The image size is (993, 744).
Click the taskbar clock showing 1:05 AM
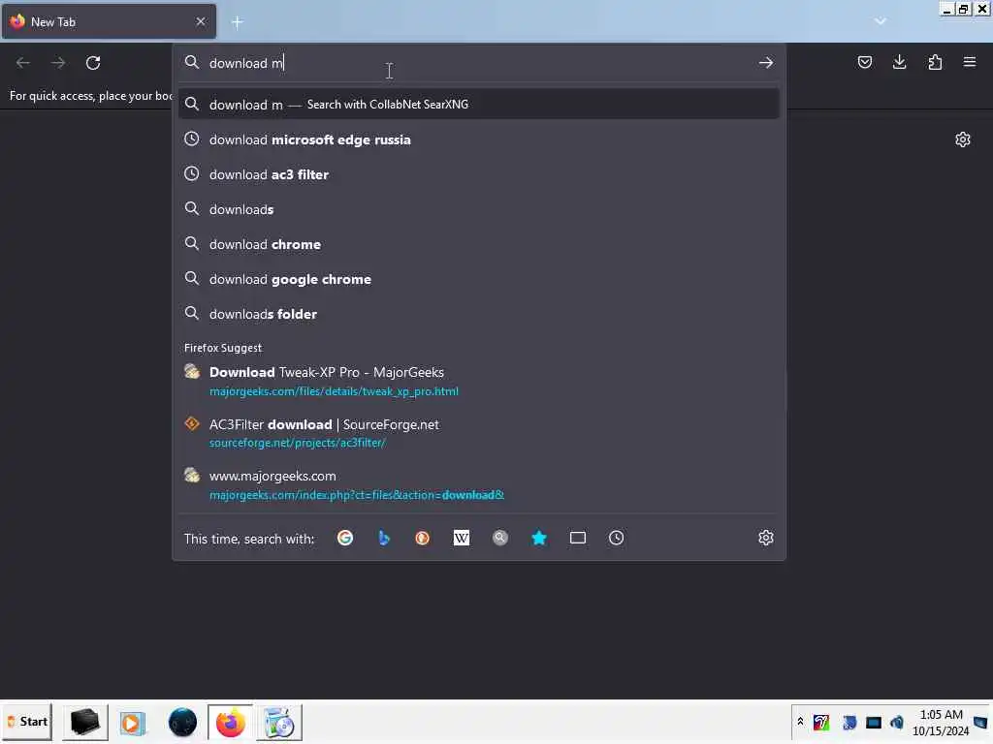(941, 723)
